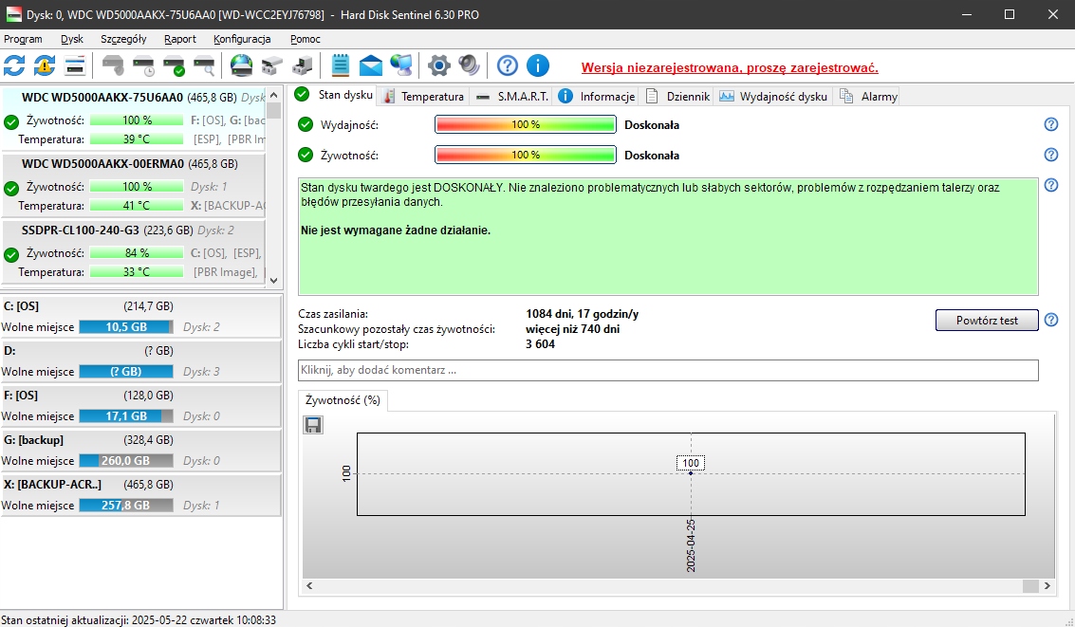This screenshot has height=627, width=1075.
Task: Switch to the Temperatura tab
Action: coord(424,96)
